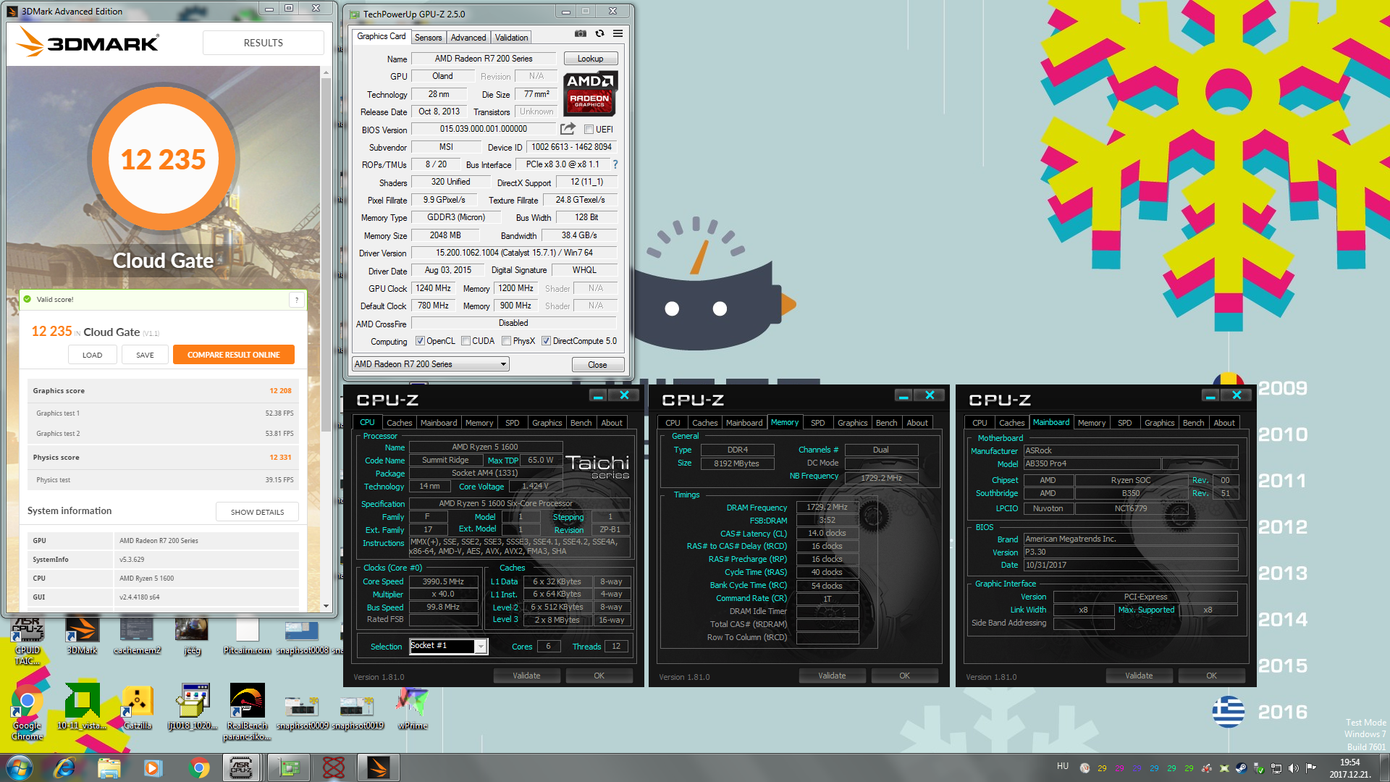Open SPD tab in the middle CPU-Z window
This screenshot has width=1390, height=782.
[x=818, y=423]
